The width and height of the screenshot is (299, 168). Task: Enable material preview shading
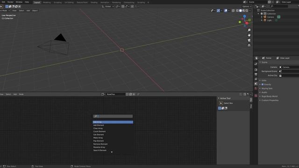coord(244,11)
